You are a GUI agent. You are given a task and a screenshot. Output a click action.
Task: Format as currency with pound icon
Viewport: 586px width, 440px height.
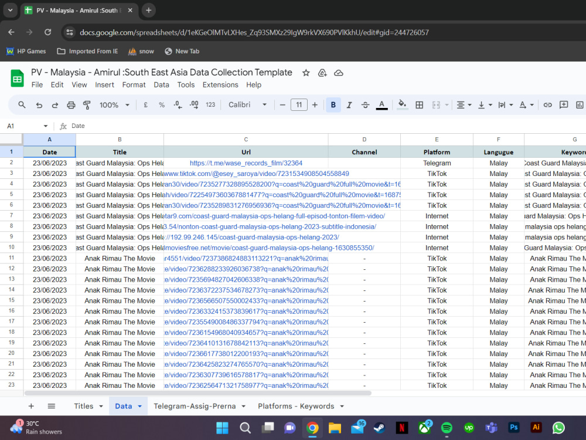[146, 105]
